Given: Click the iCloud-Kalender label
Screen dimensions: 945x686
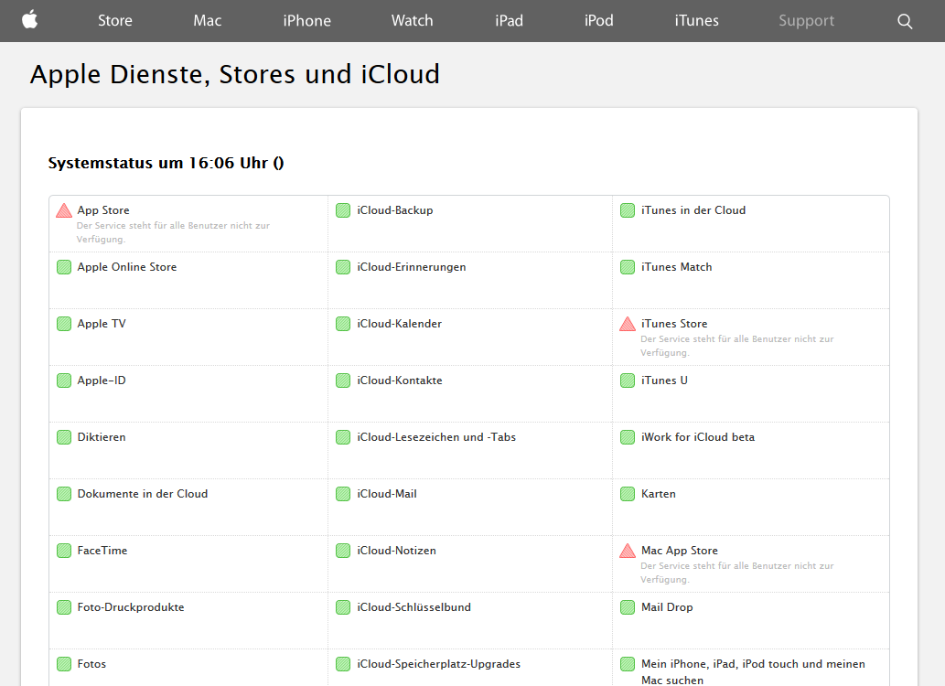Looking at the screenshot, I should click(399, 324).
